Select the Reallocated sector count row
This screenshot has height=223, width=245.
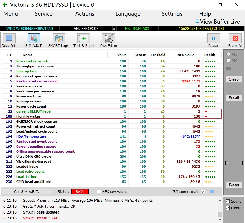coord(112,81)
